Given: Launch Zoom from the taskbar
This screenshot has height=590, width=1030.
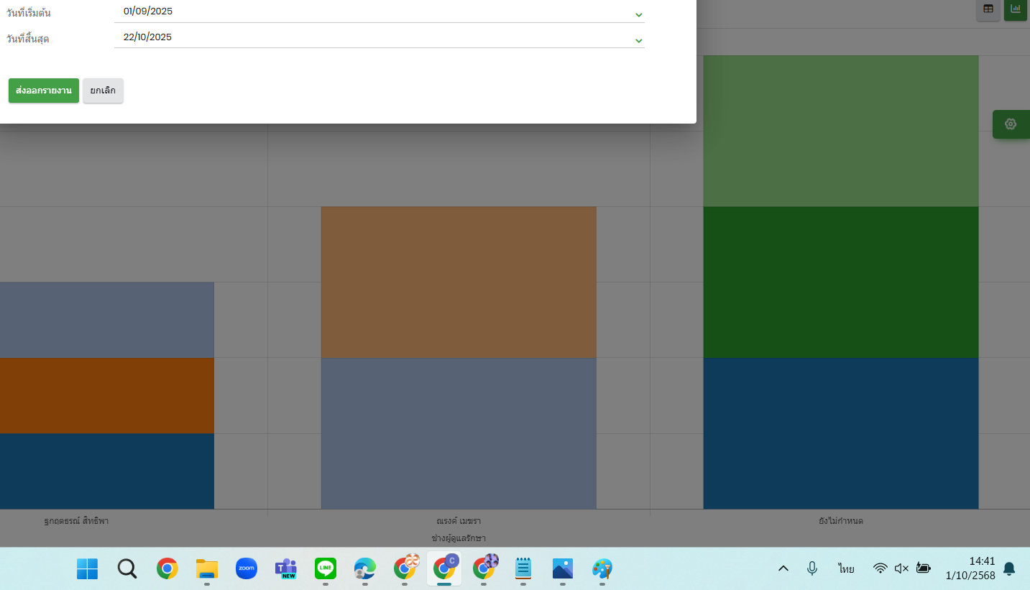Looking at the screenshot, I should tap(247, 568).
